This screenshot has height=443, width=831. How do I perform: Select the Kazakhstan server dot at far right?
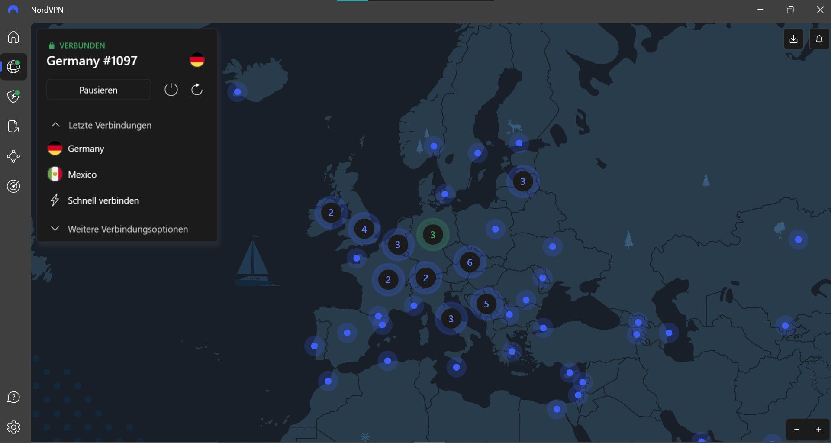point(799,239)
